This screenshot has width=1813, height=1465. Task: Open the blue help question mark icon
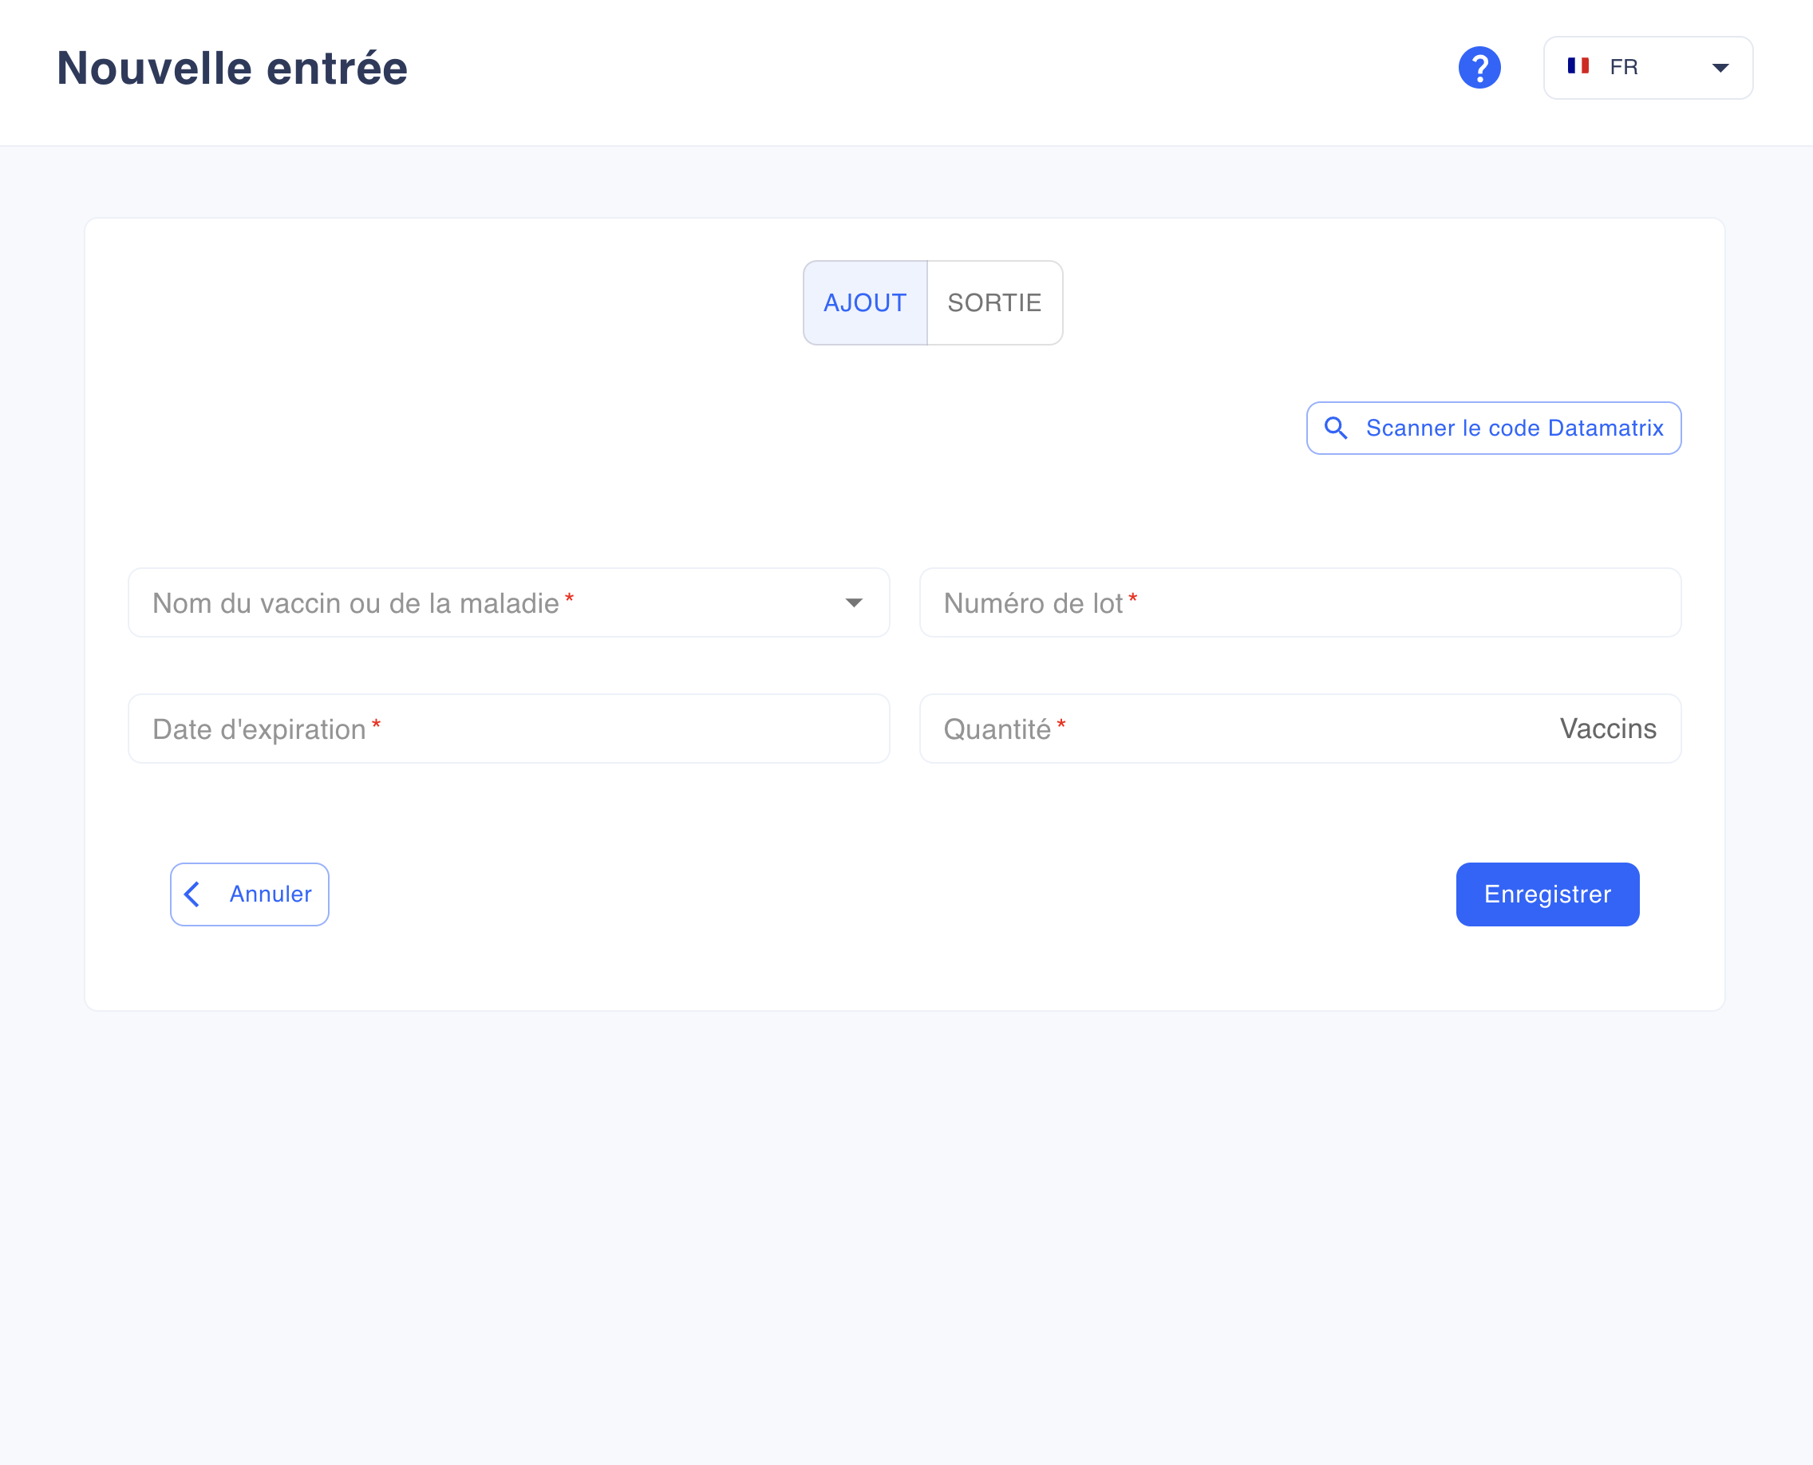(x=1479, y=68)
